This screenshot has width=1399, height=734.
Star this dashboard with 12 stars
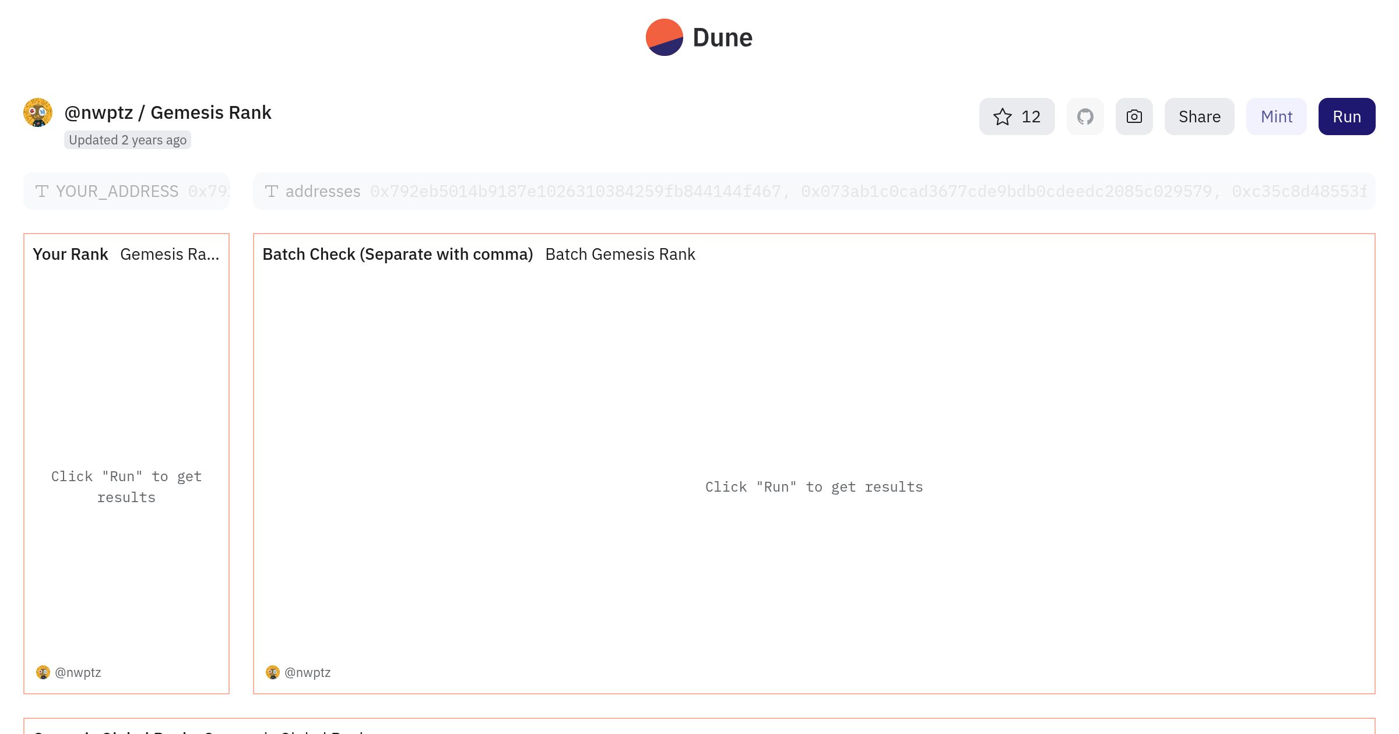pos(1017,117)
